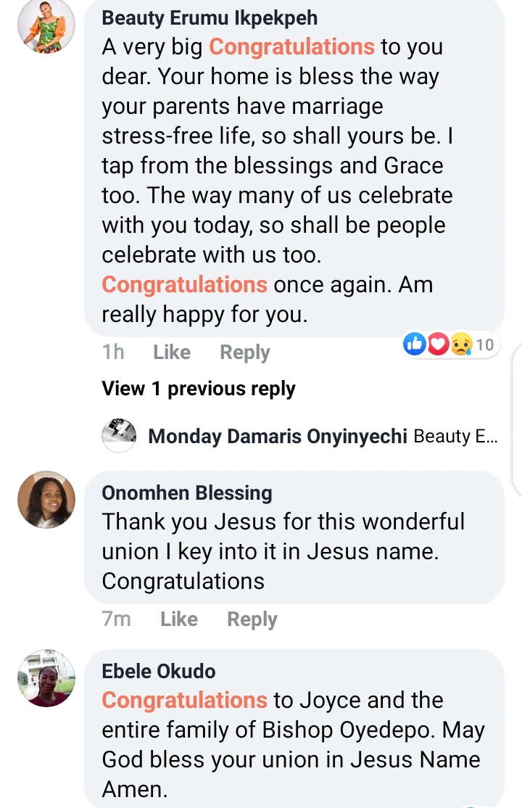This screenshot has height=808, width=522.
Task: Tap Onomhen Blessing's profile picture
Action: (46, 500)
